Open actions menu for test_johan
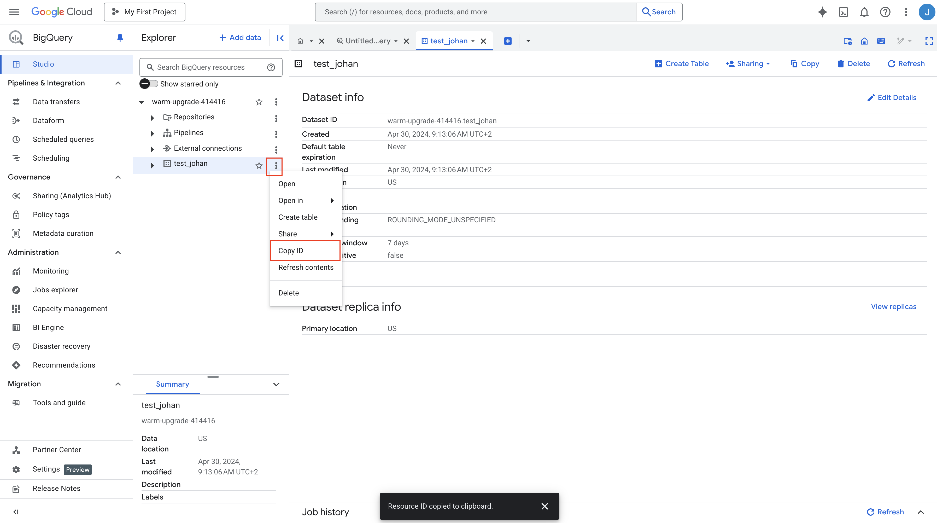 276,166
